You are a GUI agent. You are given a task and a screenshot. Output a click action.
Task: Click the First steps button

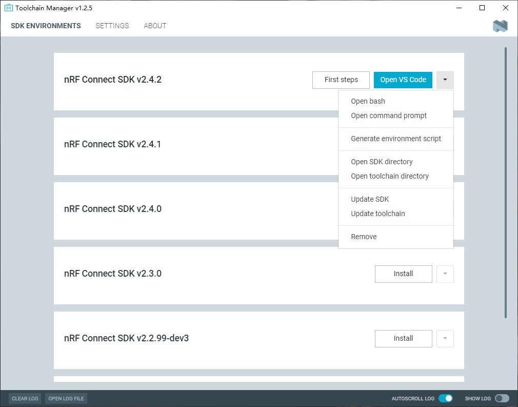coord(341,80)
